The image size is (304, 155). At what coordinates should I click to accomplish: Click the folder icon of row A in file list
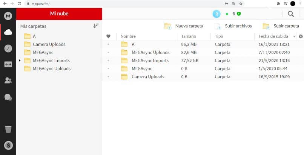pyautogui.click(x=124, y=44)
